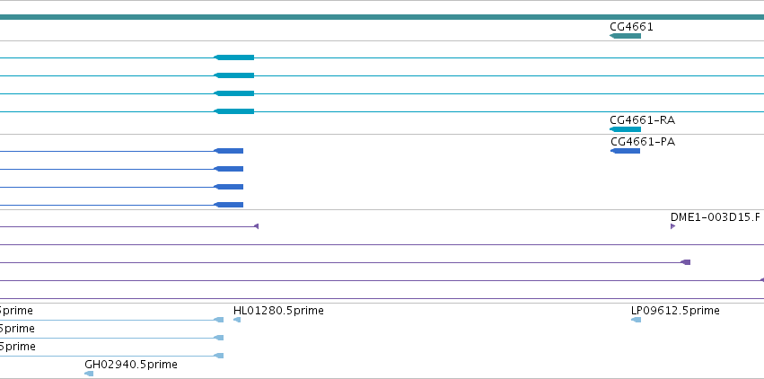Click the purple exon block below DME1-003D15.F
Screen dimensions: 764x379
(x=686, y=262)
